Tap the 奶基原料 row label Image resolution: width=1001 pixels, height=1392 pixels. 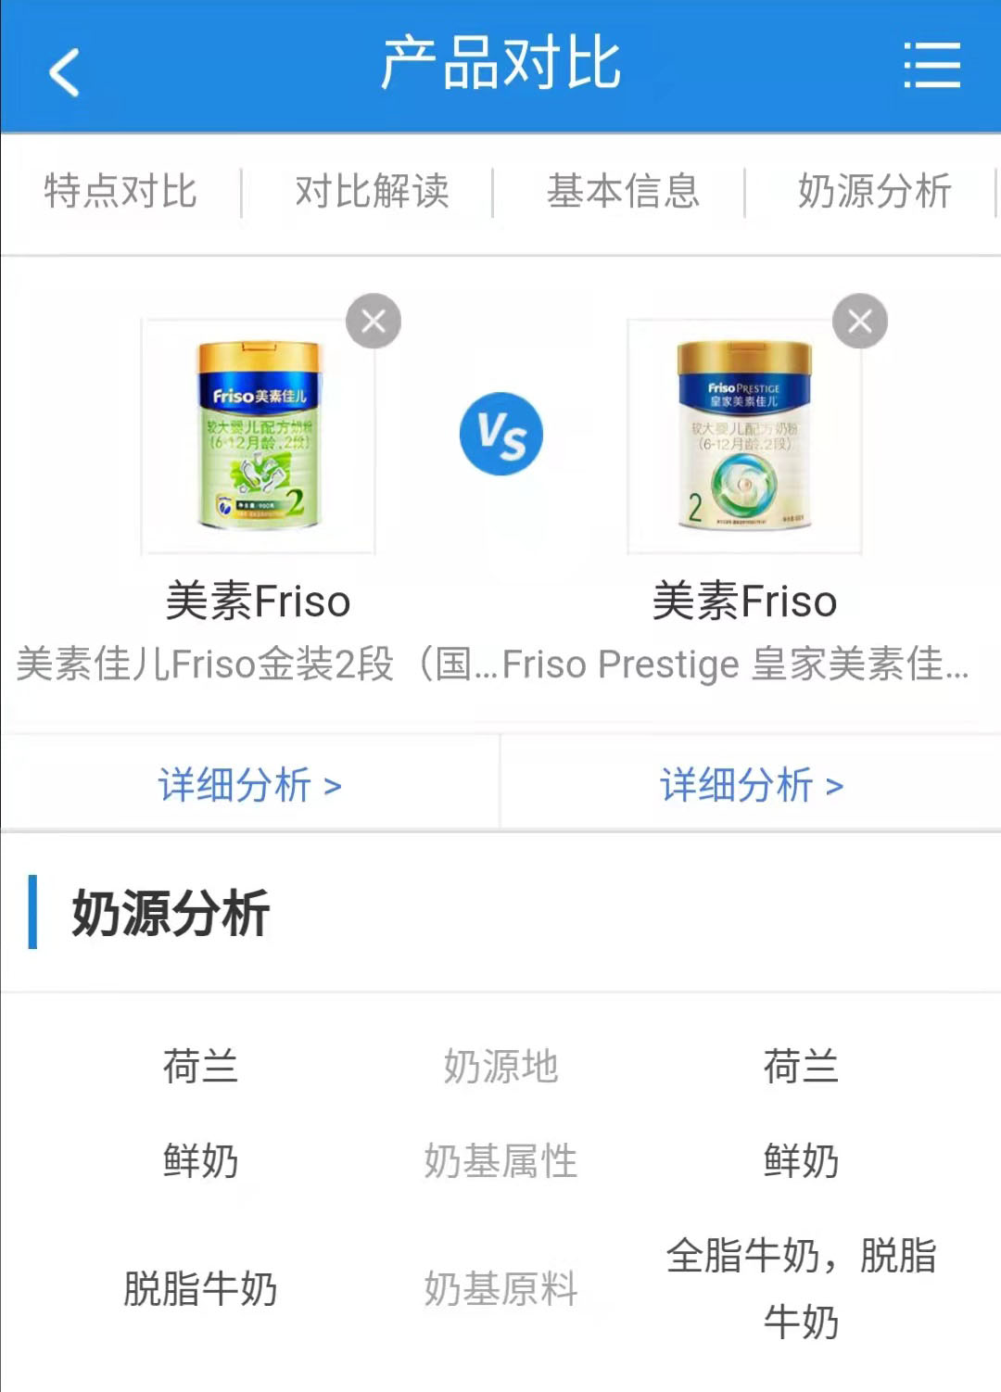click(x=500, y=1288)
